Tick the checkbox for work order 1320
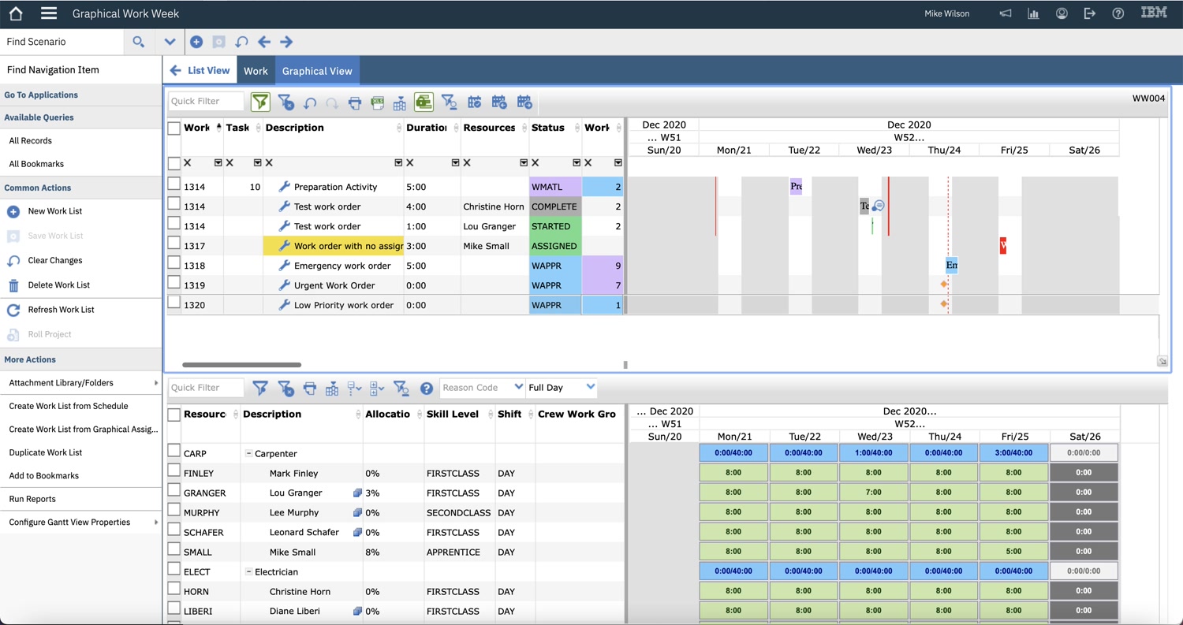The height and width of the screenshot is (625, 1183). 174,303
